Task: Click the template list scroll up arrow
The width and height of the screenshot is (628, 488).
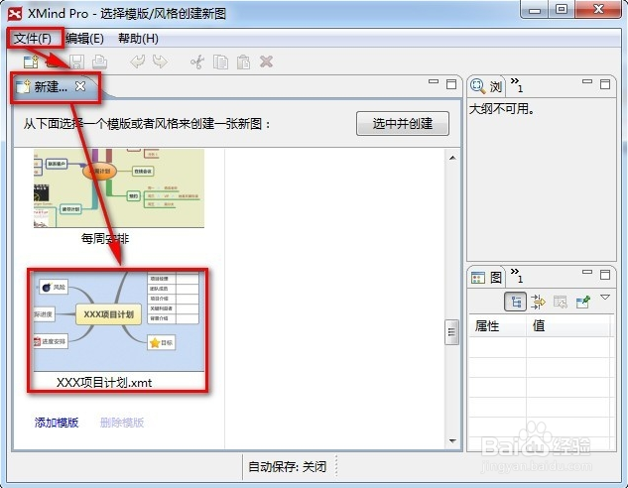Action: [x=452, y=158]
